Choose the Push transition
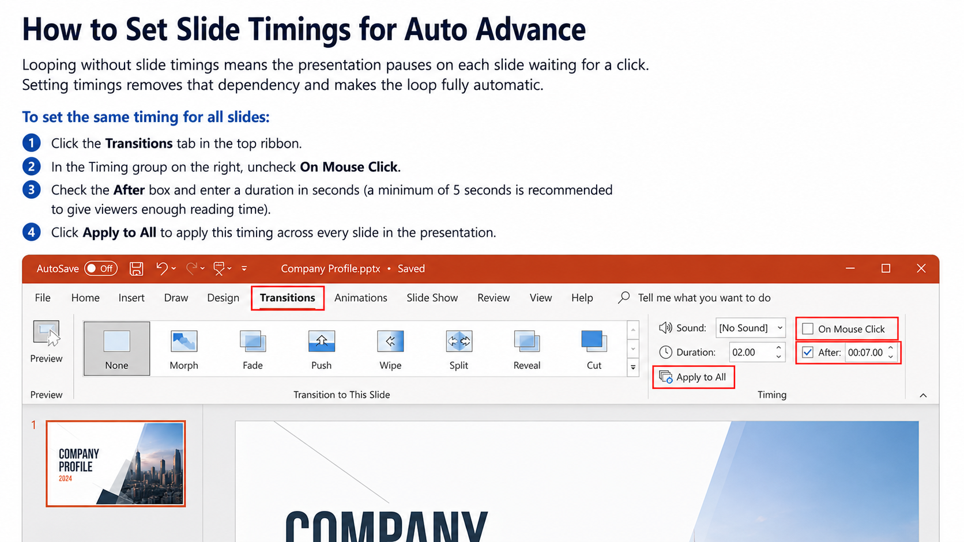This screenshot has width=964, height=542. [321, 348]
